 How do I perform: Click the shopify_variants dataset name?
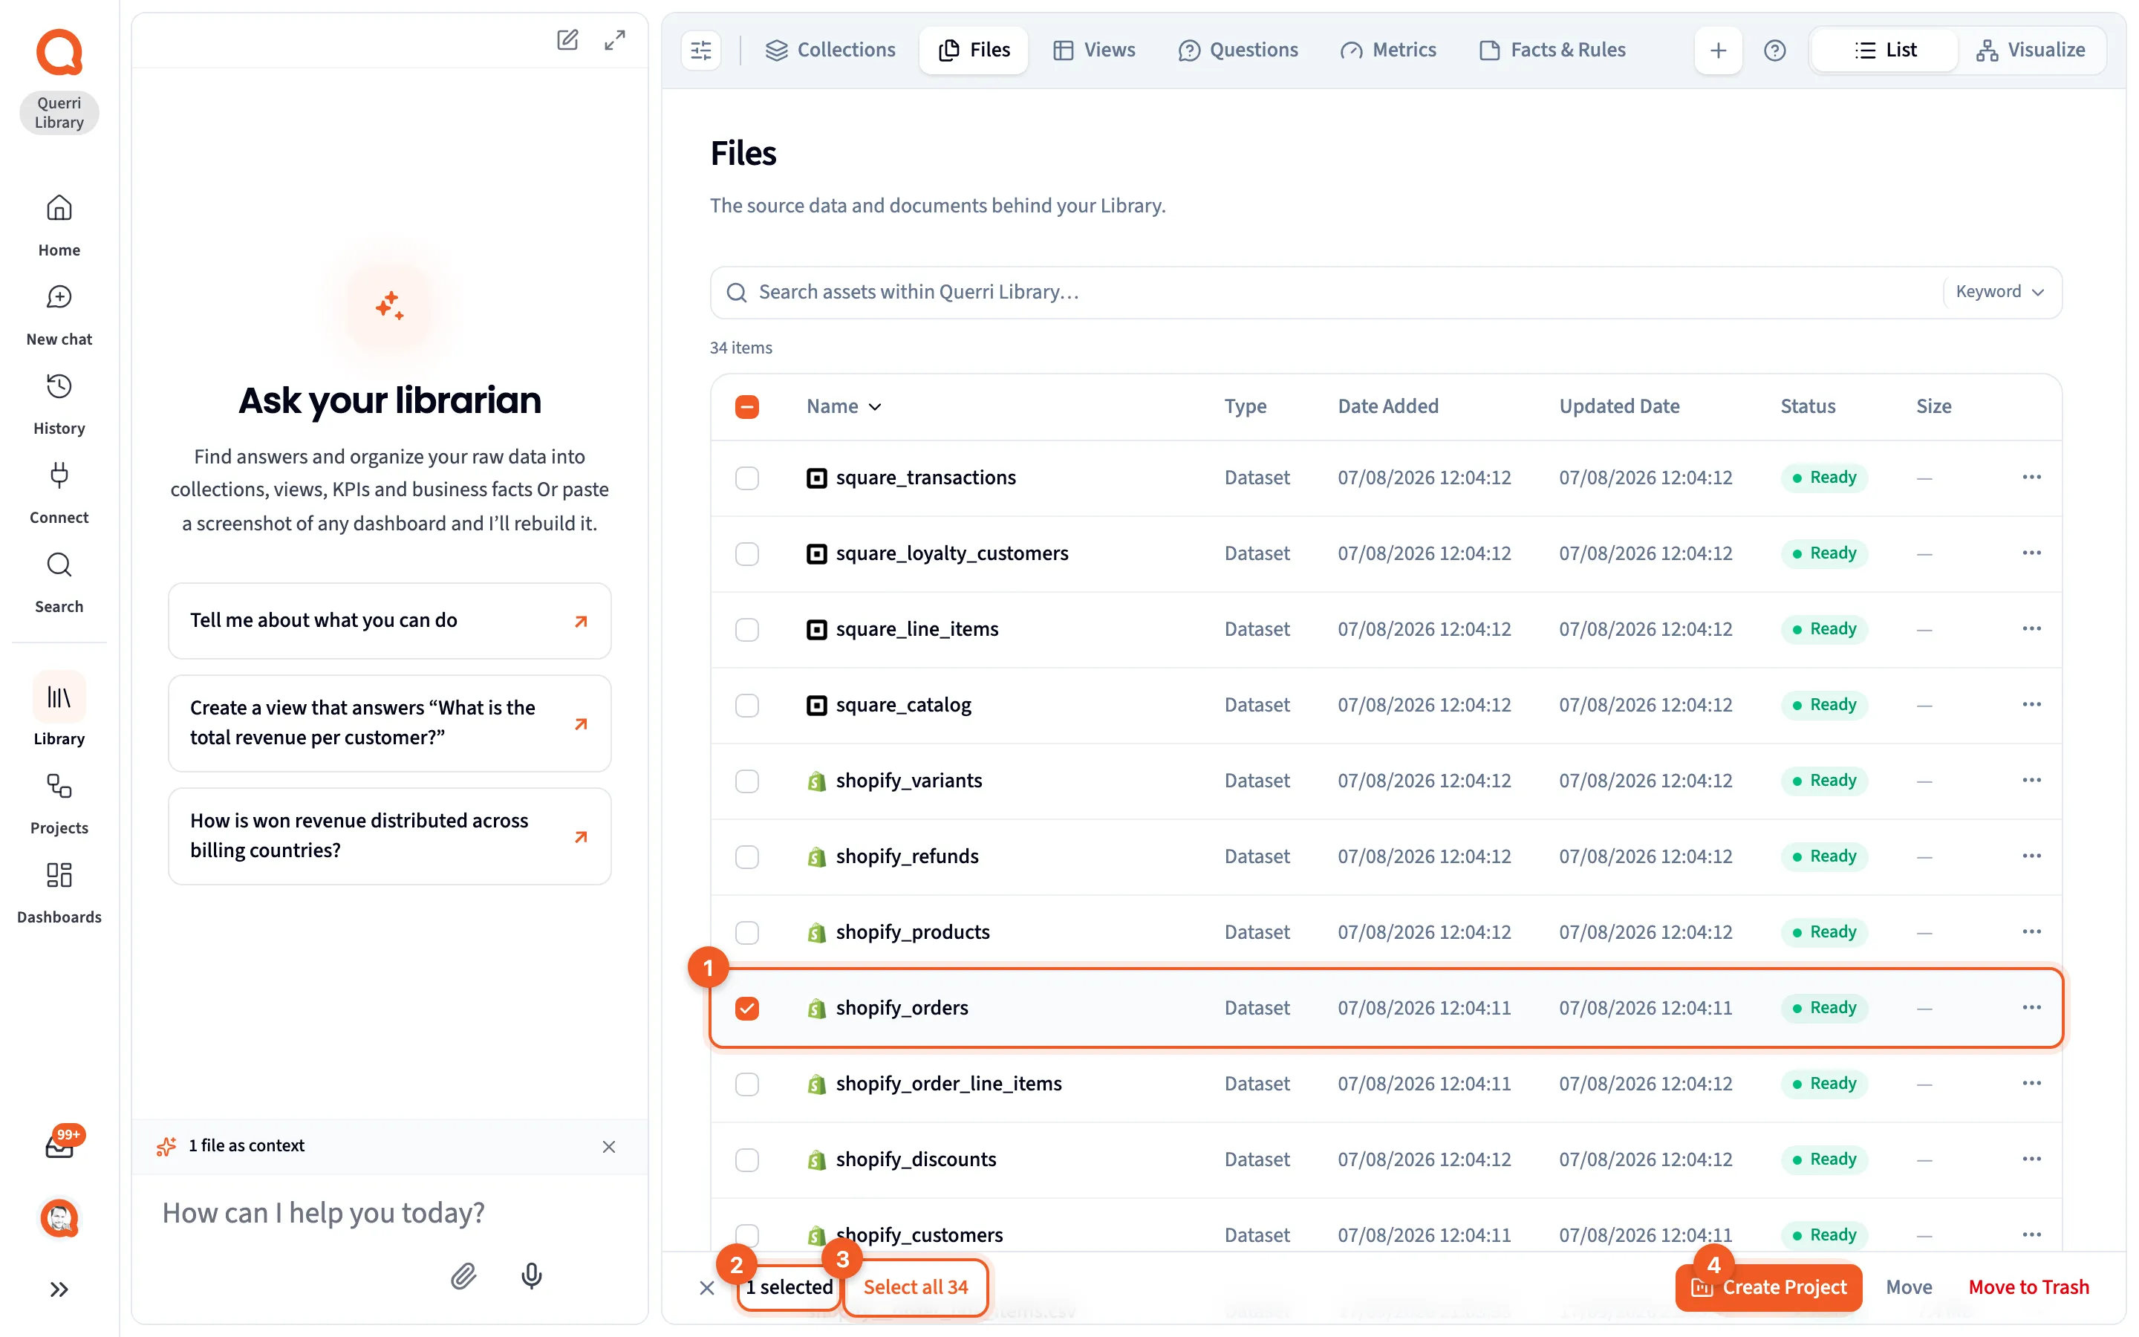pos(908,781)
